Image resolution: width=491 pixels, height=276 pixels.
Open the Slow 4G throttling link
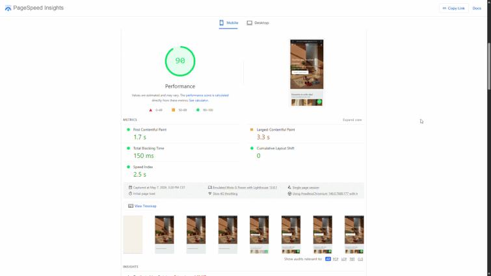(225, 194)
